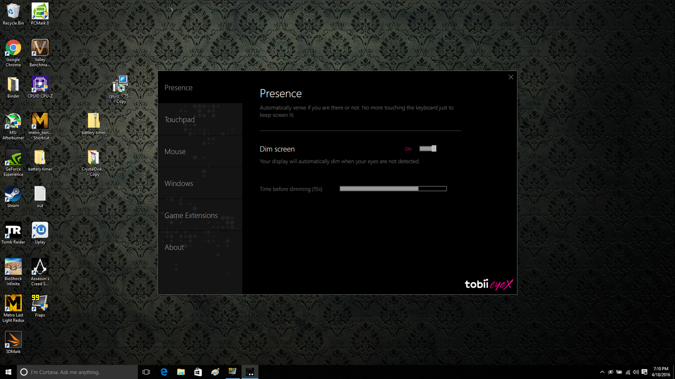Screen dimensions: 675x379
Task: Select the Tomb Raider desktop shortcut
Action: click(13, 233)
